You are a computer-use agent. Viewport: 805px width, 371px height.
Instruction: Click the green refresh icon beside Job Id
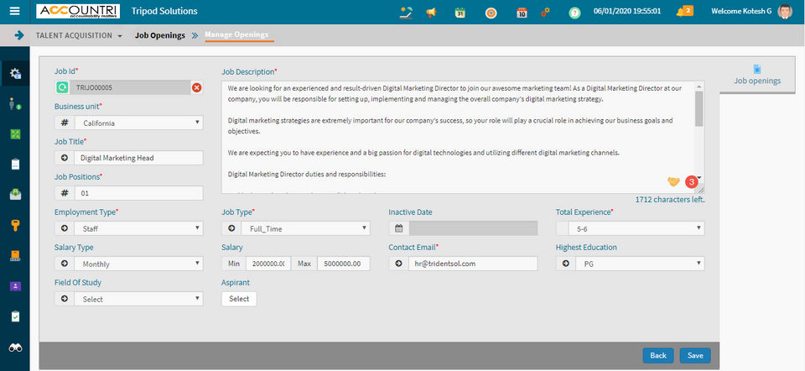62,88
